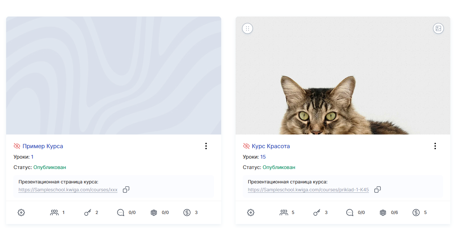455x228 pixels.
Task: Open comments bubble on Пример Курса card
Action: pyautogui.click(x=121, y=213)
